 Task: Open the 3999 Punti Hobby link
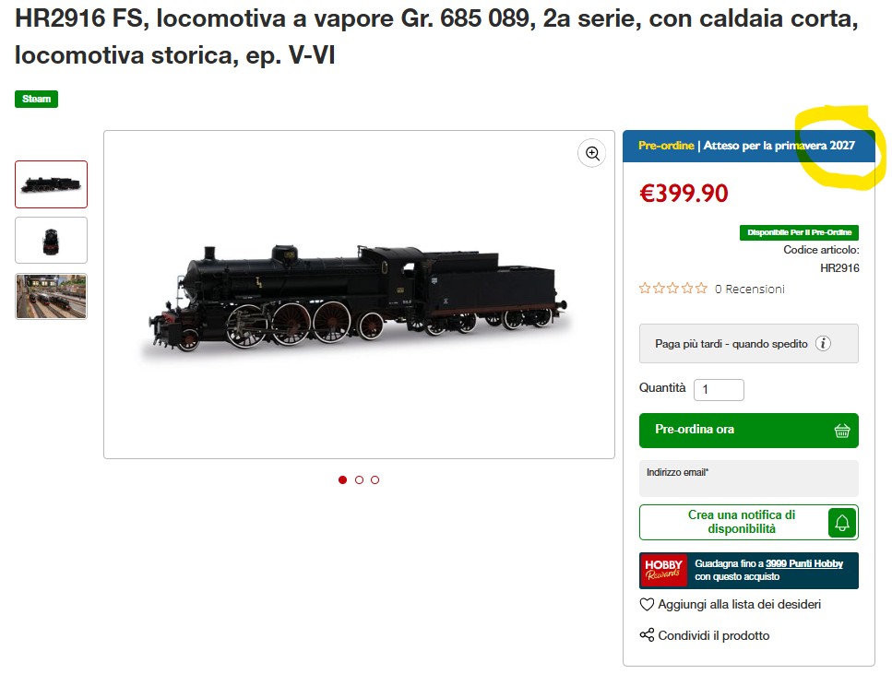803,563
